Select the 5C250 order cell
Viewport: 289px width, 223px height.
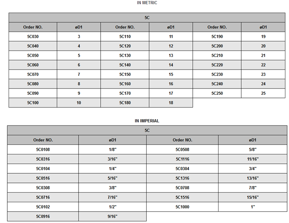click(x=217, y=93)
